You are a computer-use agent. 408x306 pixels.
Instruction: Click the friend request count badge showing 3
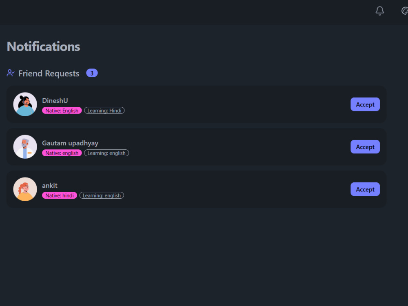92,73
